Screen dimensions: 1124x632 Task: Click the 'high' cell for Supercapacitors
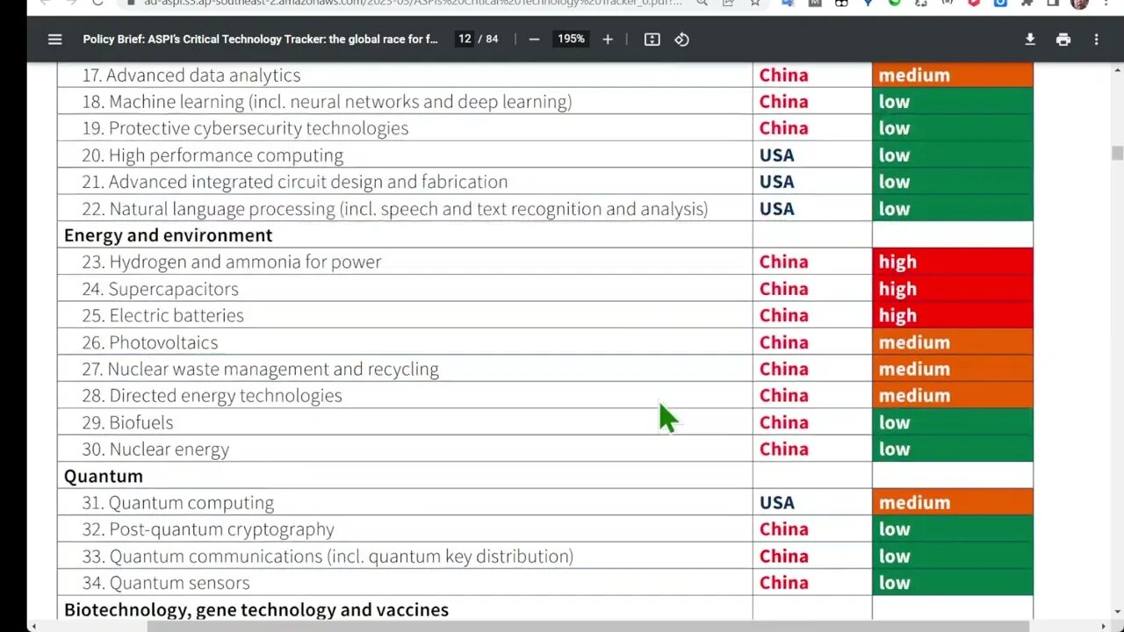click(953, 289)
